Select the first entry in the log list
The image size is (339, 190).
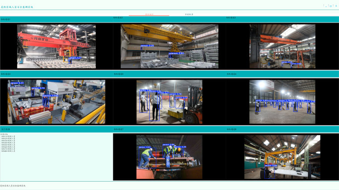[x=8, y=137]
